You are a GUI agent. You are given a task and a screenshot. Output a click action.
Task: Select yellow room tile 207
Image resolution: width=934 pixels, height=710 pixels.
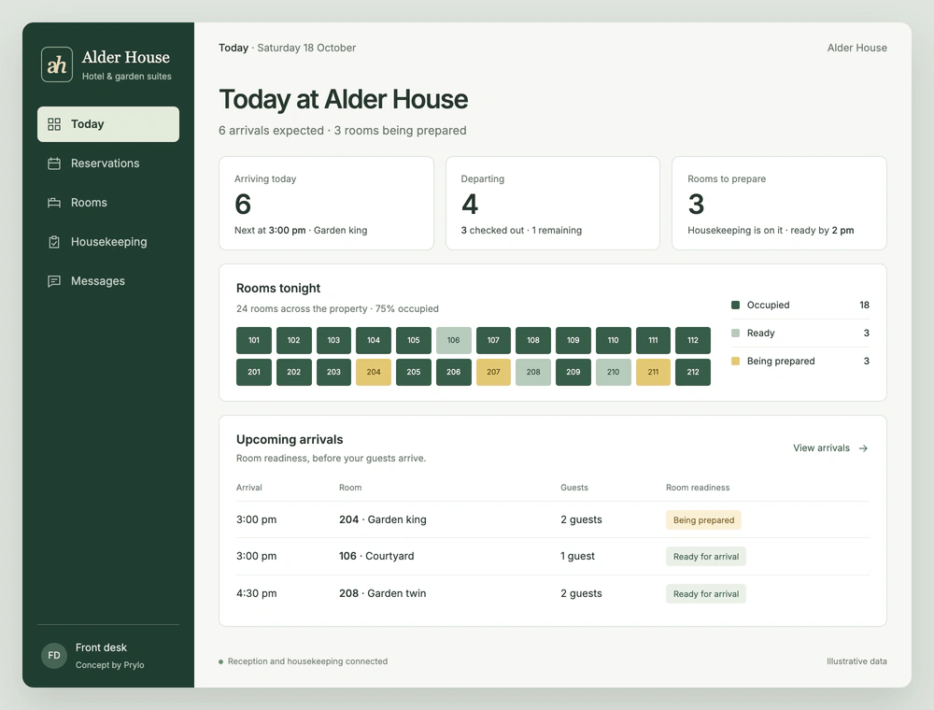(493, 372)
